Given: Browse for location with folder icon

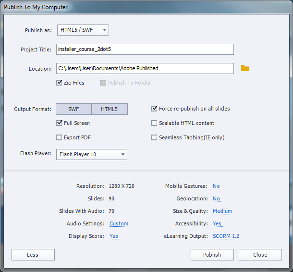Looking at the screenshot, I should (245, 68).
